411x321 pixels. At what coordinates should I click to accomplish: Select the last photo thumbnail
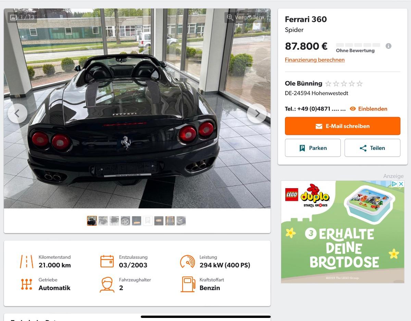click(x=181, y=221)
